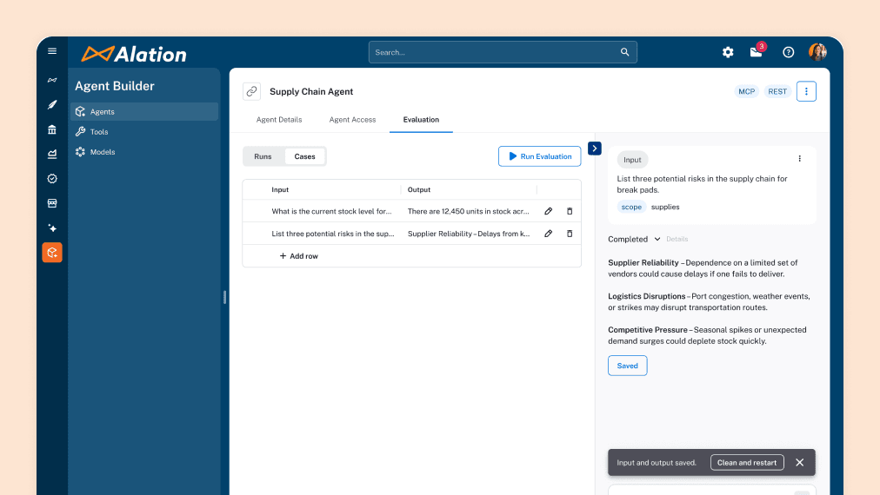Open the hamburger menu in the top bar

pos(52,51)
